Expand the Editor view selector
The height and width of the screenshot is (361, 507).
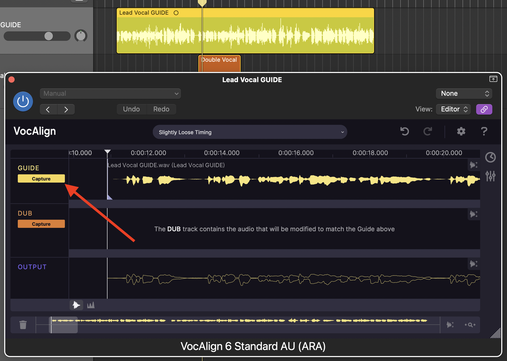pyautogui.click(x=453, y=109)
